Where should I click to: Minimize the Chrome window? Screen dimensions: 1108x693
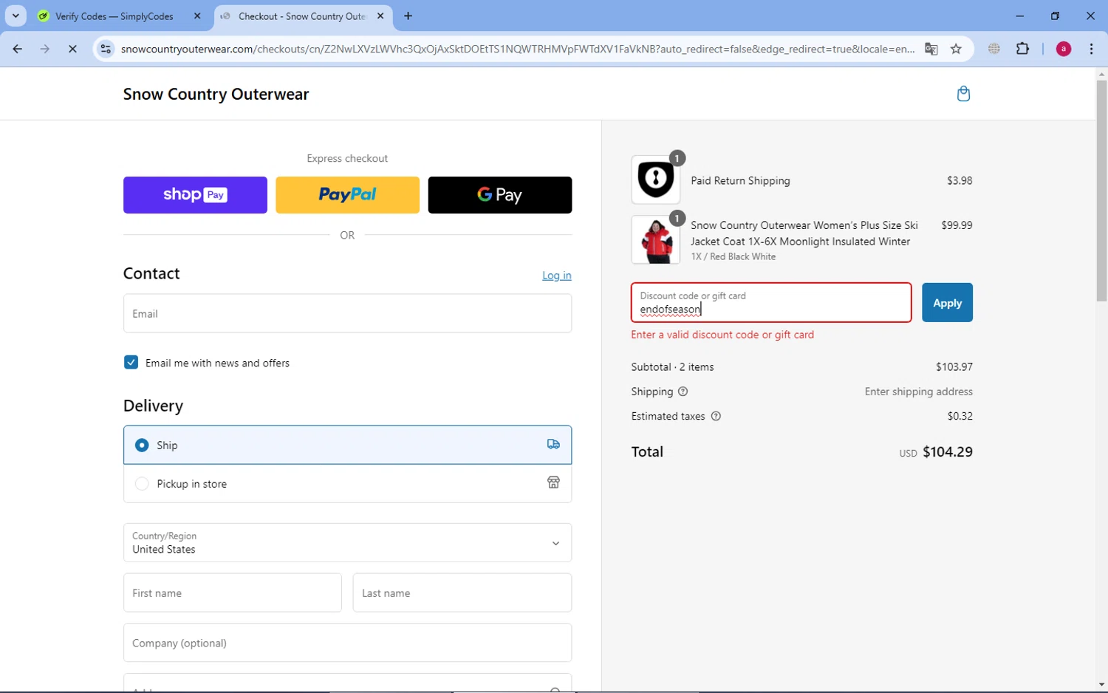click(x=1019, y=16)
